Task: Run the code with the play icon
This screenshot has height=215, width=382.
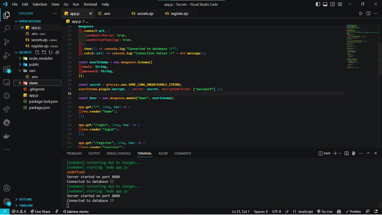Action: pos(361,13)
